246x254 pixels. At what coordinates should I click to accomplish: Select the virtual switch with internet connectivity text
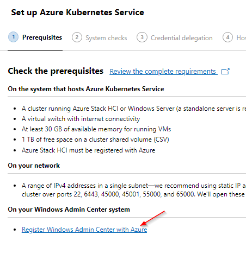pyautogui.click(x=81, y=119)
